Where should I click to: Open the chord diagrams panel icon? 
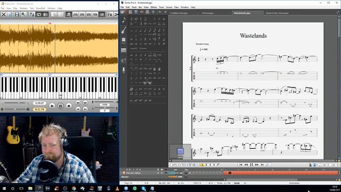[124, 60]
